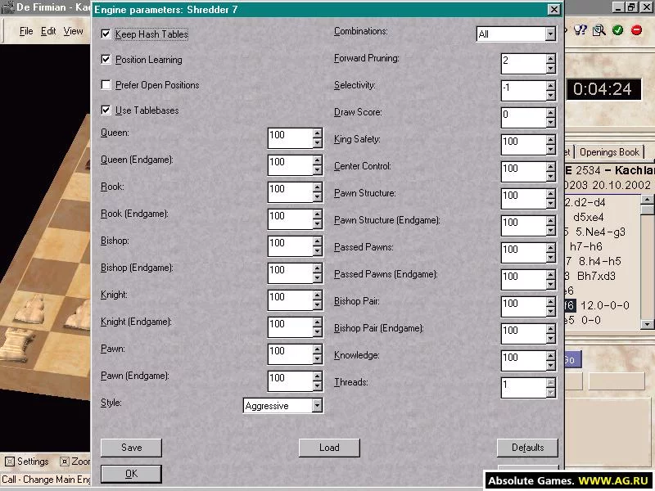Open the File menu
Screen dimensions: 655x491
click(26, 31)
